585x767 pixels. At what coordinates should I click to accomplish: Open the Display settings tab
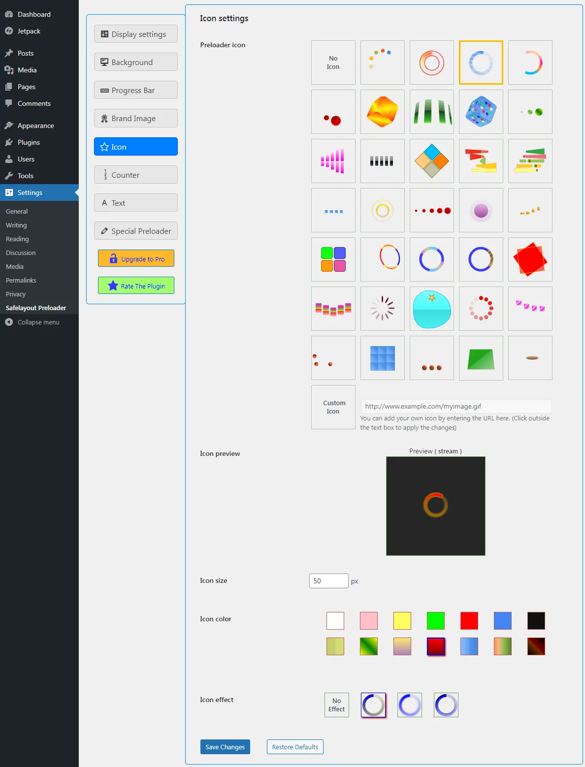click(x=136, y=34)
